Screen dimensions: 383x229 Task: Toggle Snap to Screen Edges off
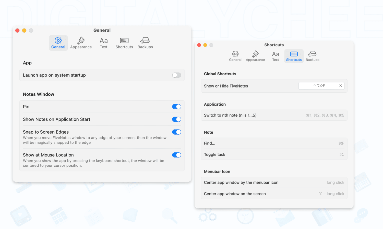click(176, 132)
